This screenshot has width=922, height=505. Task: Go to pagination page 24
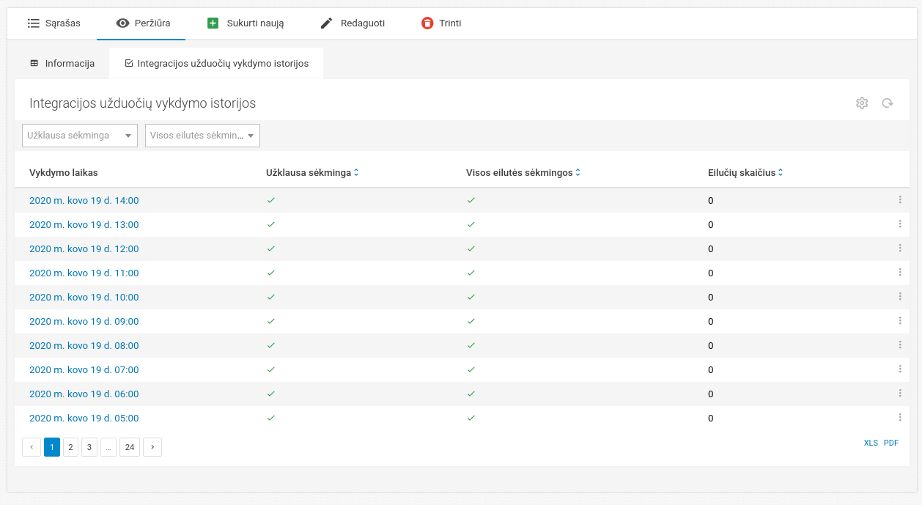pos(130,447)
